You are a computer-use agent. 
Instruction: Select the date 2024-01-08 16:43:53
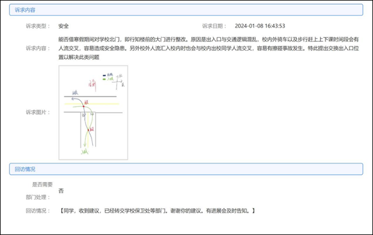(260, 26)
